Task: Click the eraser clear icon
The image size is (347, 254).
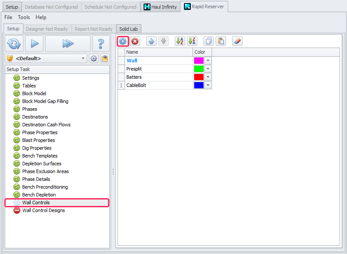Action: [x=237, y=41]
